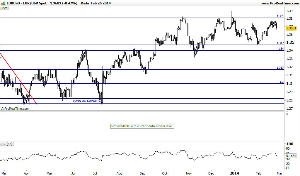Click the 1.34 horizontal line label

pos(281,49)
